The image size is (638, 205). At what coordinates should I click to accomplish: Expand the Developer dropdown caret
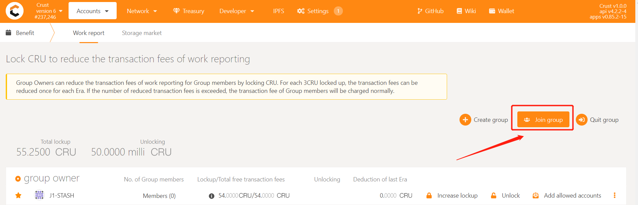click(x=252, y=11)
